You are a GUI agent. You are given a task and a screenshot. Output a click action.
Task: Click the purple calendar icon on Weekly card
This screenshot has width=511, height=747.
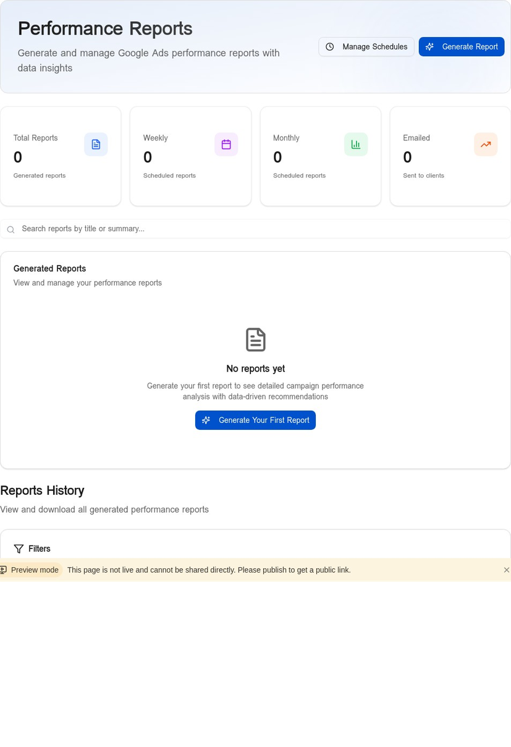point(226,144)
